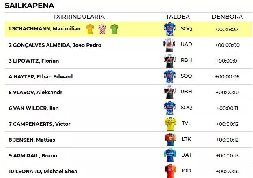The width and height of the screenshot is (253, 178).
Task: Click the UAD team jersey icon
Action: click(x=169, y=44)
